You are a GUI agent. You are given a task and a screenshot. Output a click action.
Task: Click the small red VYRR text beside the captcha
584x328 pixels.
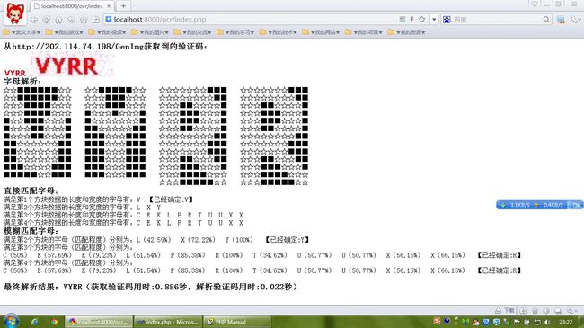click(15, 73)
